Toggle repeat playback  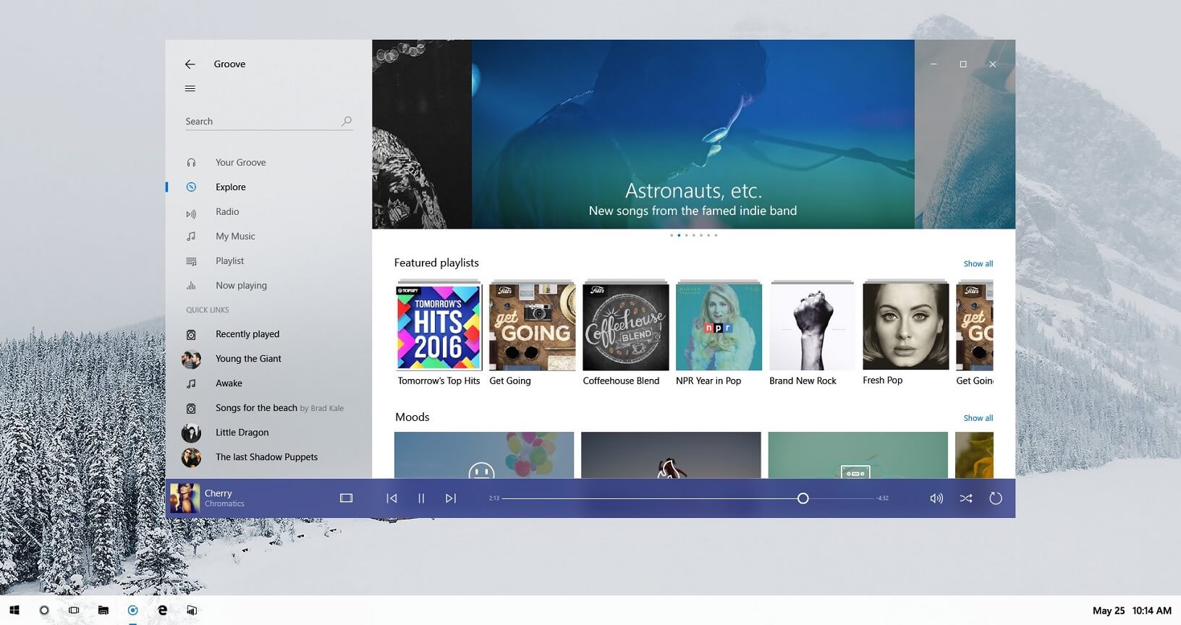[x=996, y=498]
